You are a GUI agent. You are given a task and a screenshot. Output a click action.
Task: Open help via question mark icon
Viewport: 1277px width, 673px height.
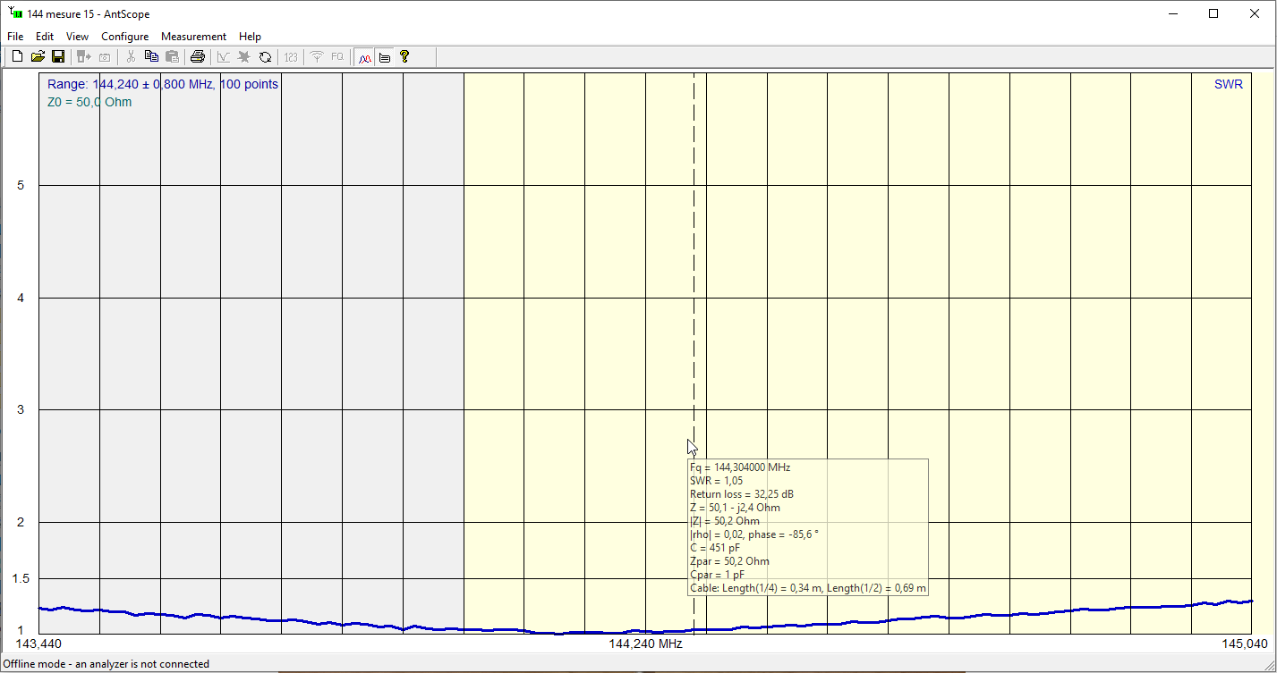[x=404, y=57]
